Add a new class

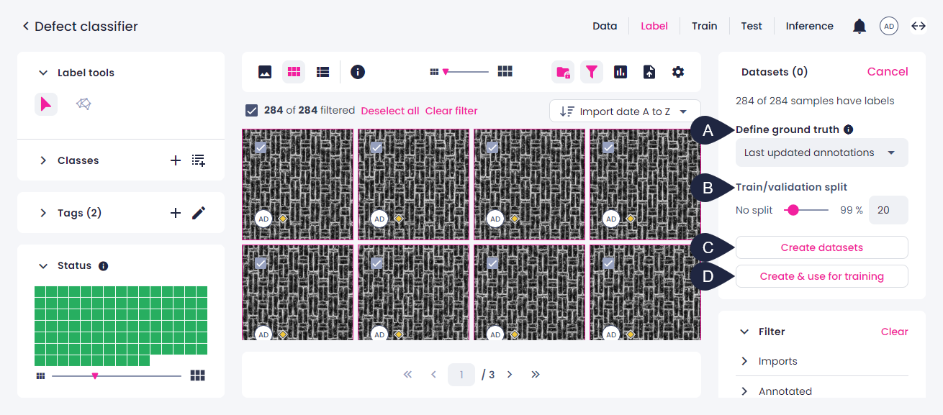click(176, 160)
